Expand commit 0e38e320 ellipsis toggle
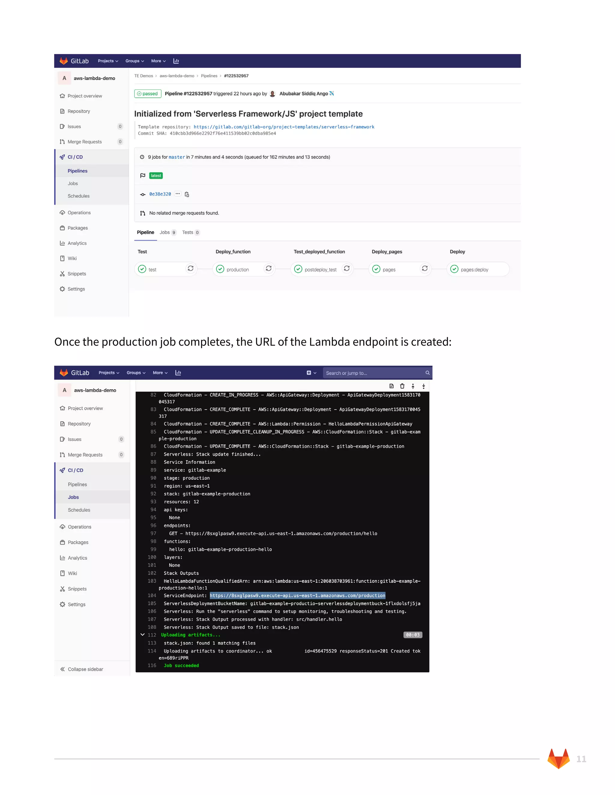The height and width of the screenshot is (795, 615). point(177,194)
